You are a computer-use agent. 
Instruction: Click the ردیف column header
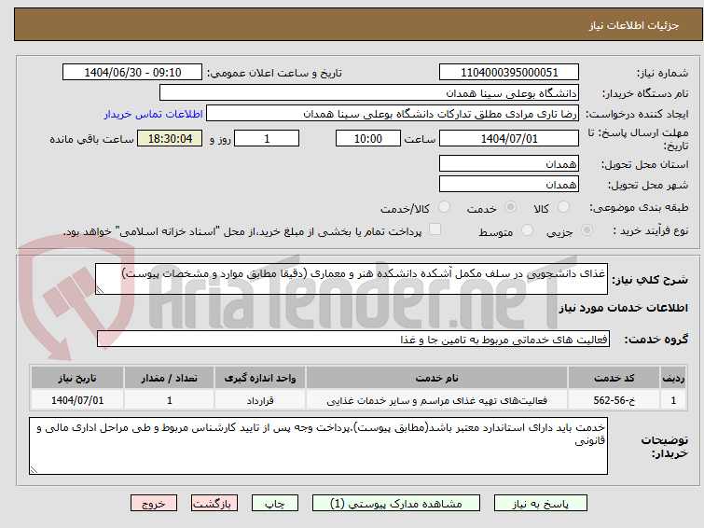pyautogui.click(x=673, y=378)
